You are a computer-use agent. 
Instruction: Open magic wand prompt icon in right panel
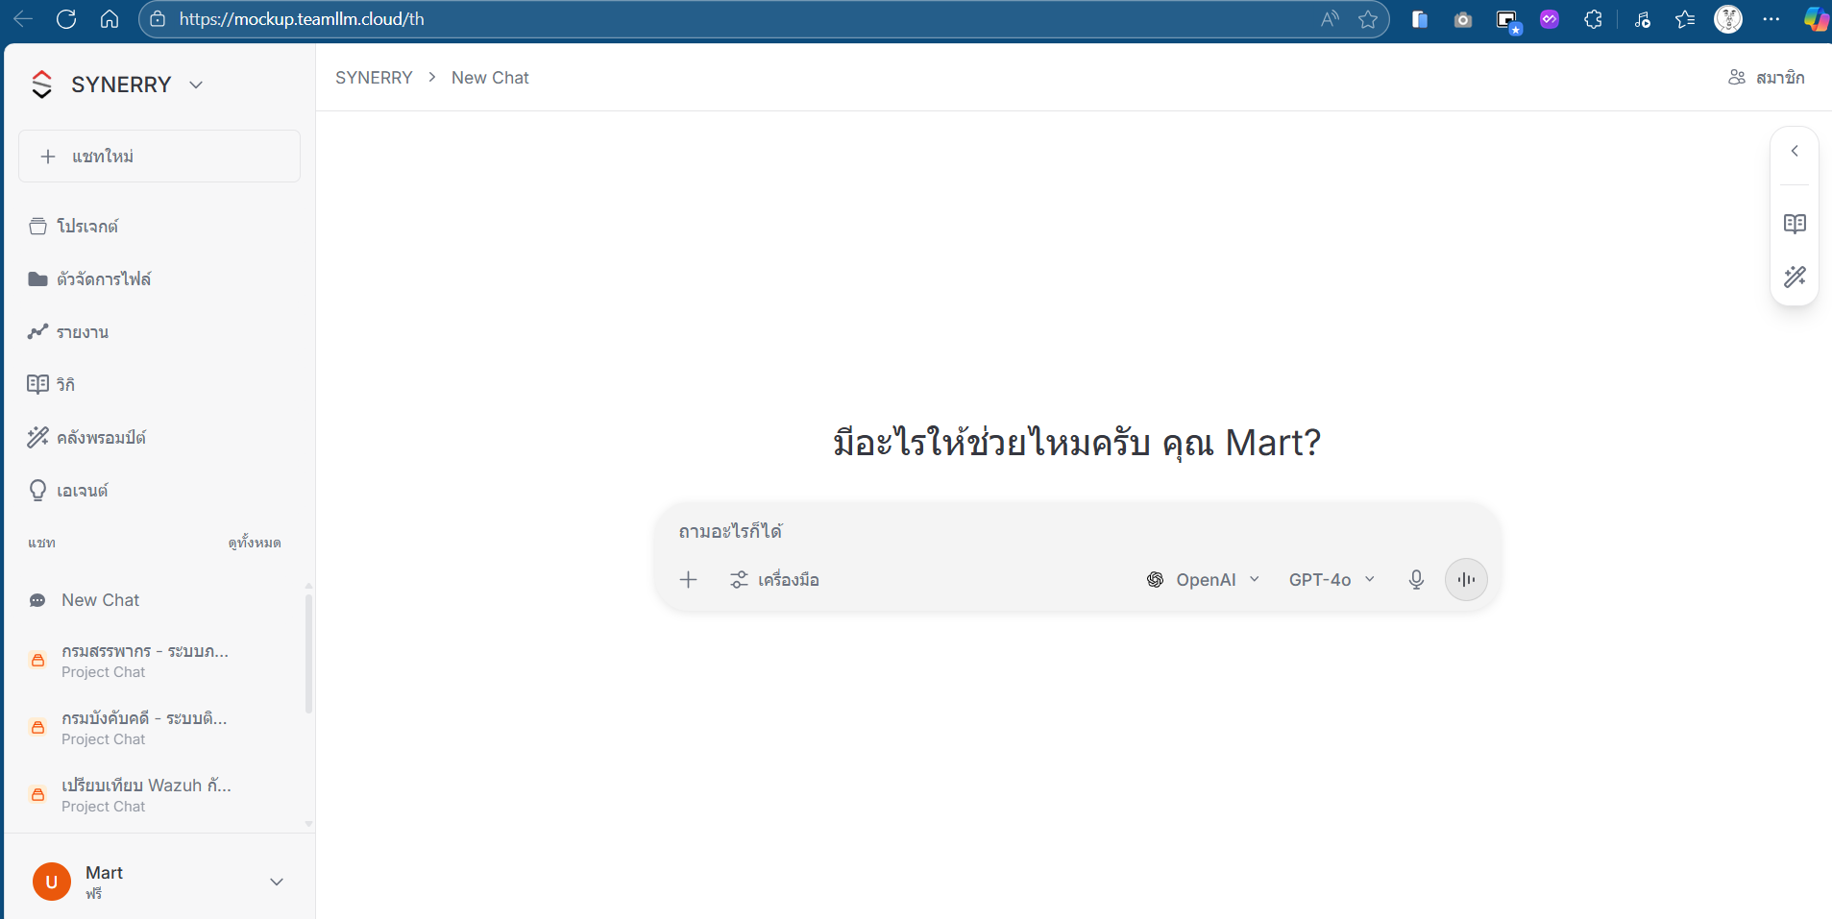click(x=1795, y=277)
